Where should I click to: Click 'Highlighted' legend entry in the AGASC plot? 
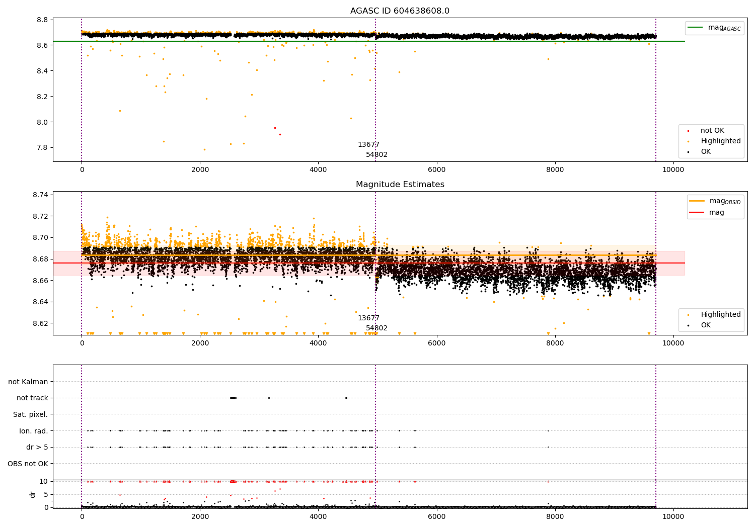point(720,141)
